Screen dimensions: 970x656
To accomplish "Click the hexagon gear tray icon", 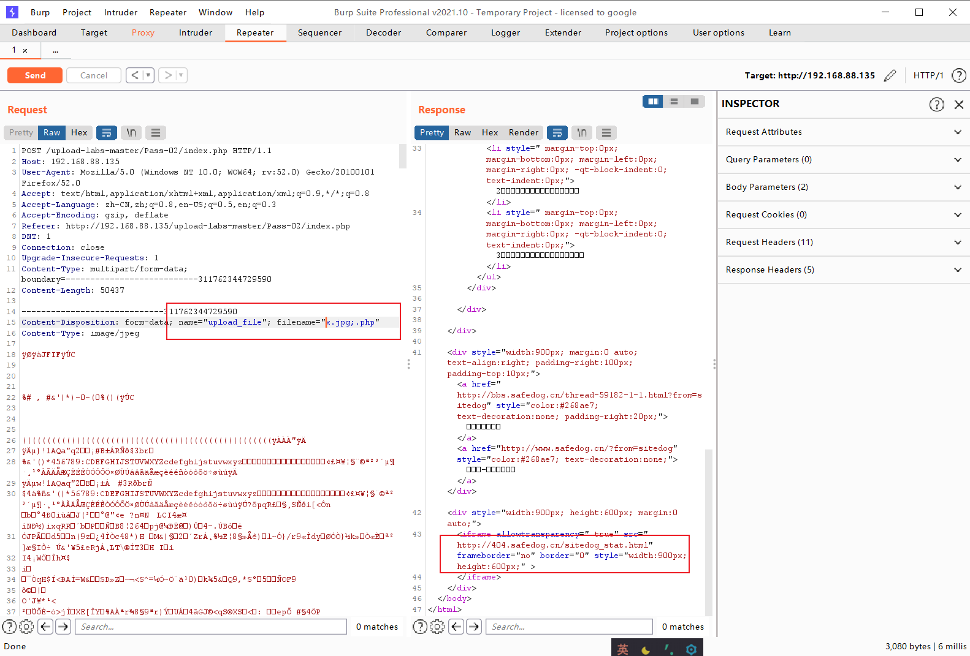I will (x=691, y=649).
